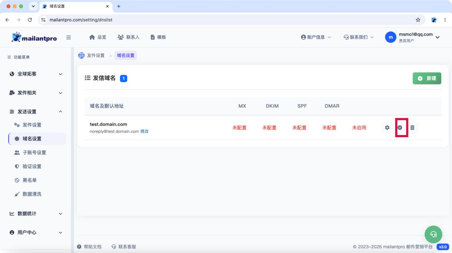The image size is (452, 253).
Task: Click the address bar URL
Action: pos(81,20)
